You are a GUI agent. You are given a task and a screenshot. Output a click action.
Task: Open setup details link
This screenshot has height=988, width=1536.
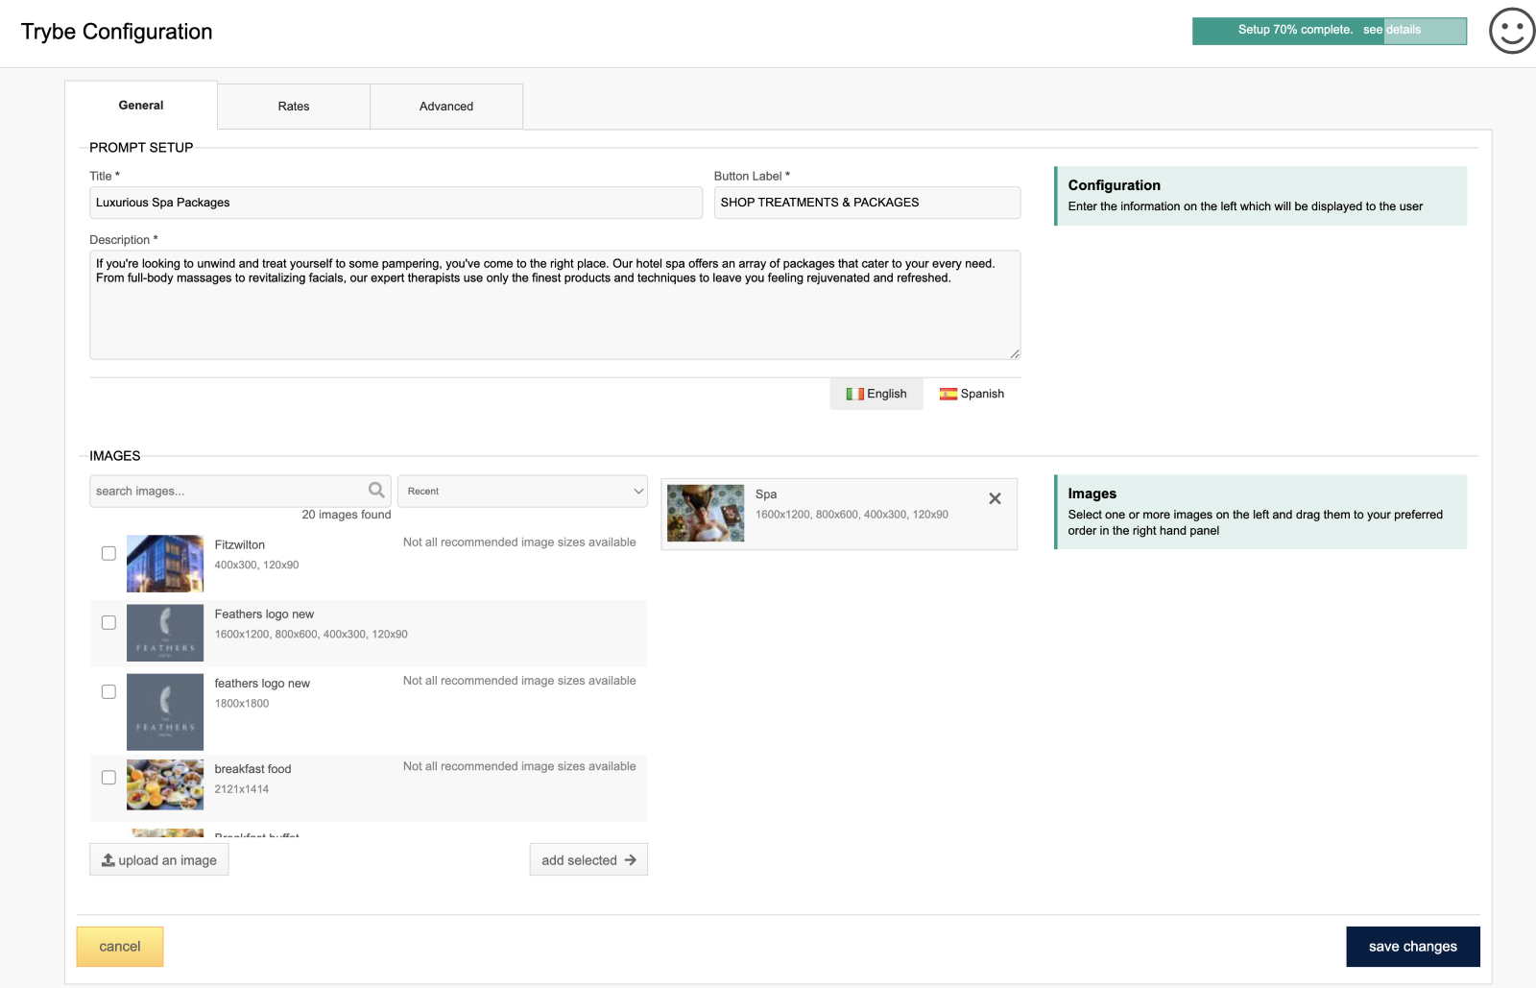pos(1392,30)
